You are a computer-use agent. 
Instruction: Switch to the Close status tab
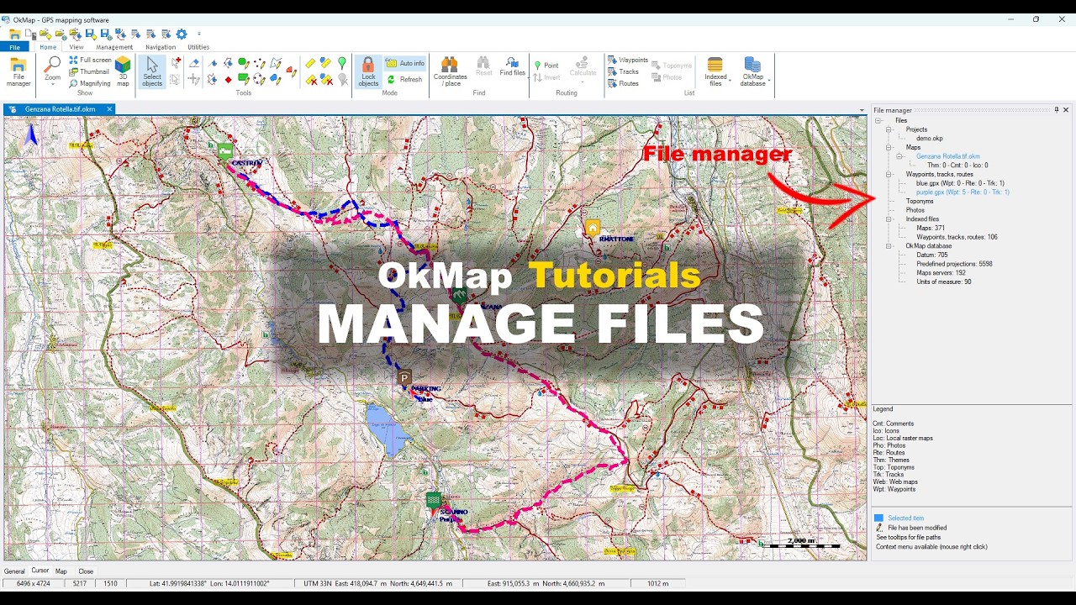pos(86,571)
